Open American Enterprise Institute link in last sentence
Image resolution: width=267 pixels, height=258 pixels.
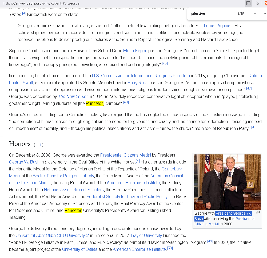coord(139,249)
